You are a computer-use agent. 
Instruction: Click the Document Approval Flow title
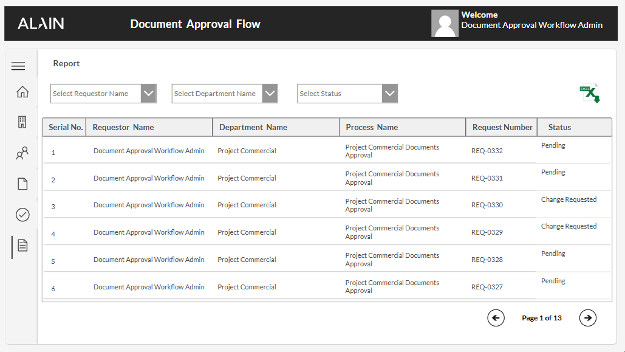pos(195,23)
